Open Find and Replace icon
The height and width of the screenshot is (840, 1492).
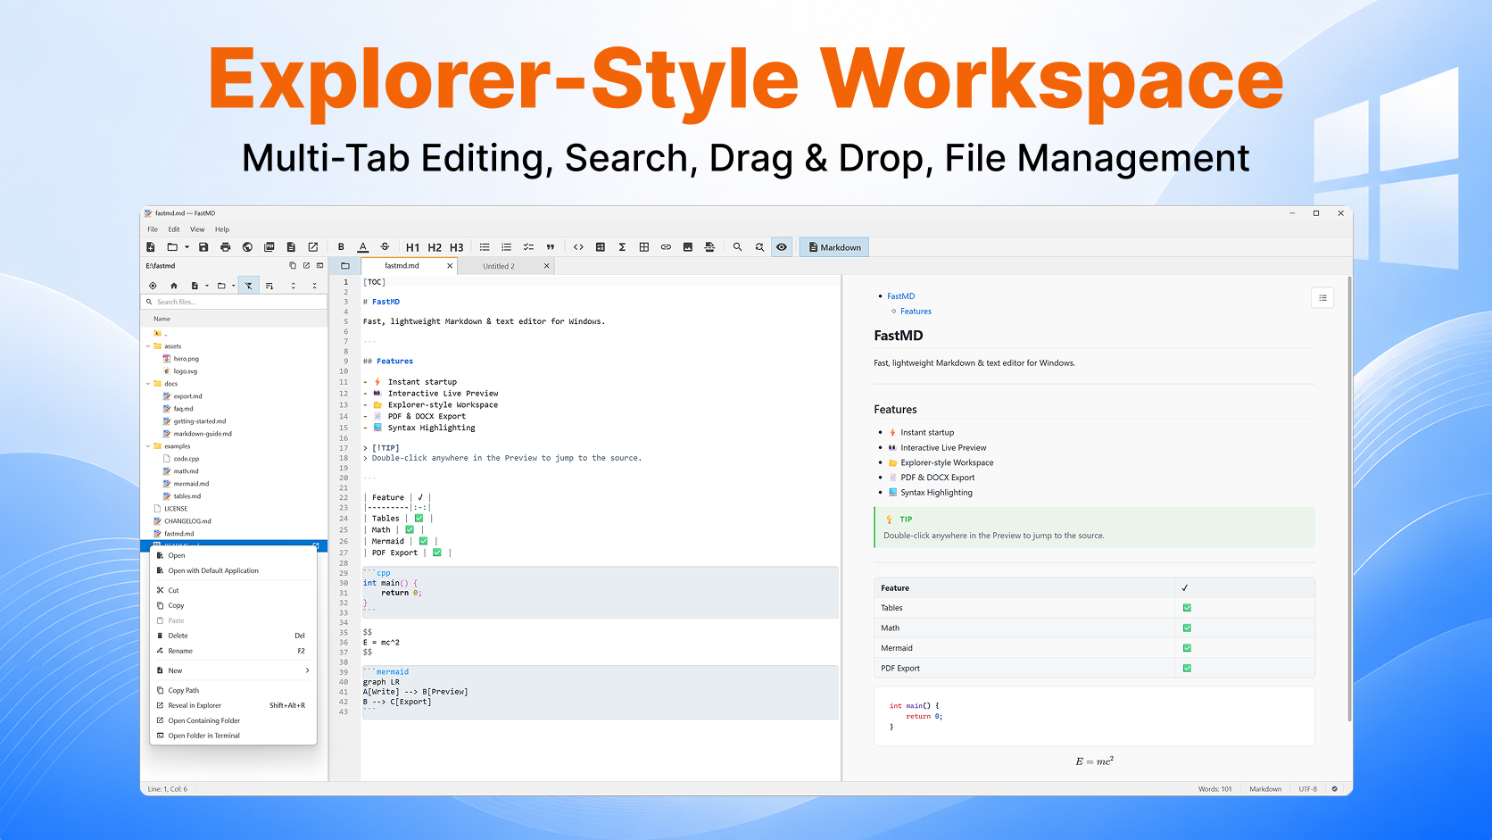click(x=759, y=247)
